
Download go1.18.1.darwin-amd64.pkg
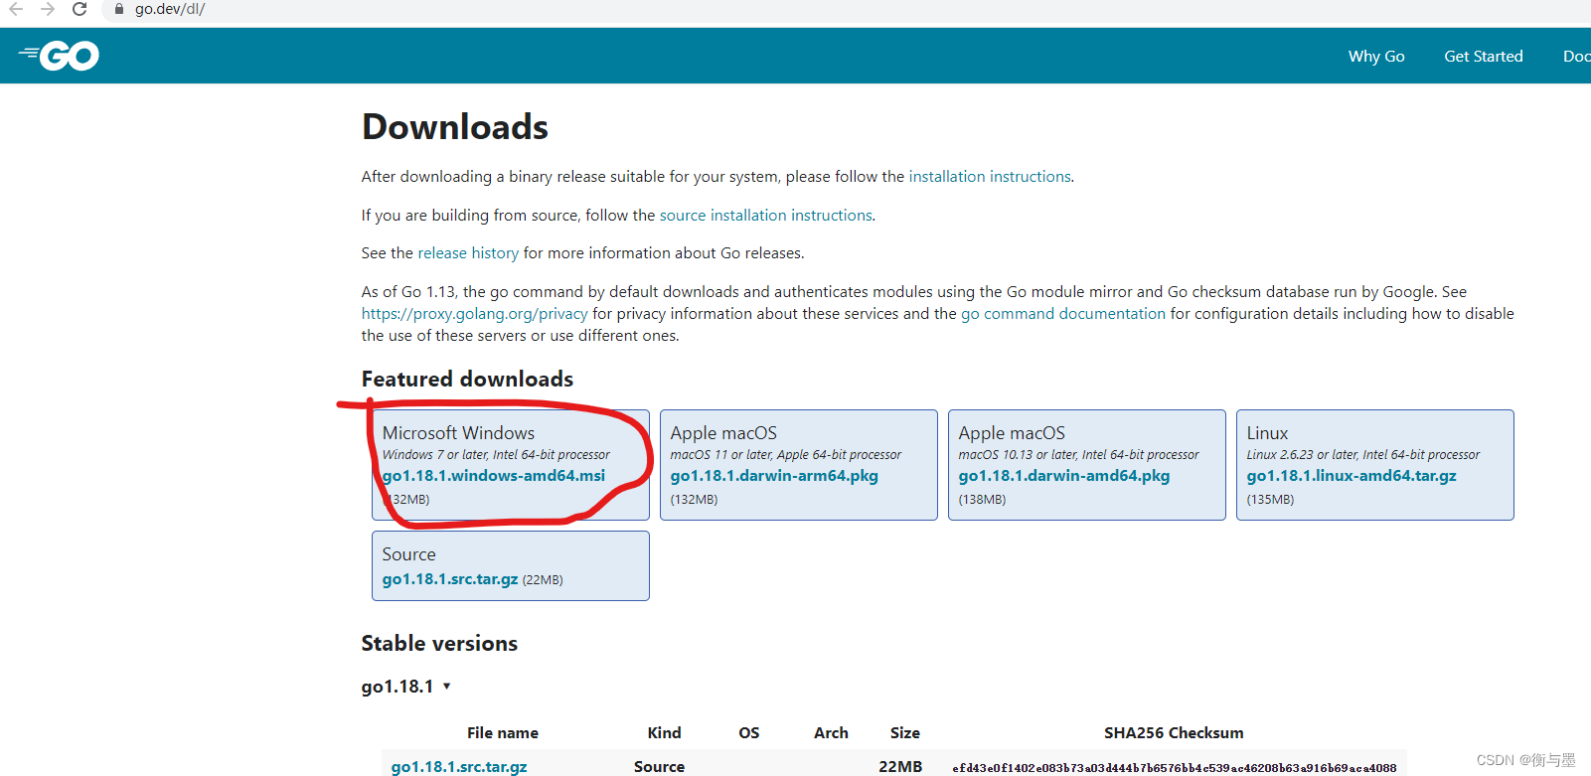click(1064, 476)
